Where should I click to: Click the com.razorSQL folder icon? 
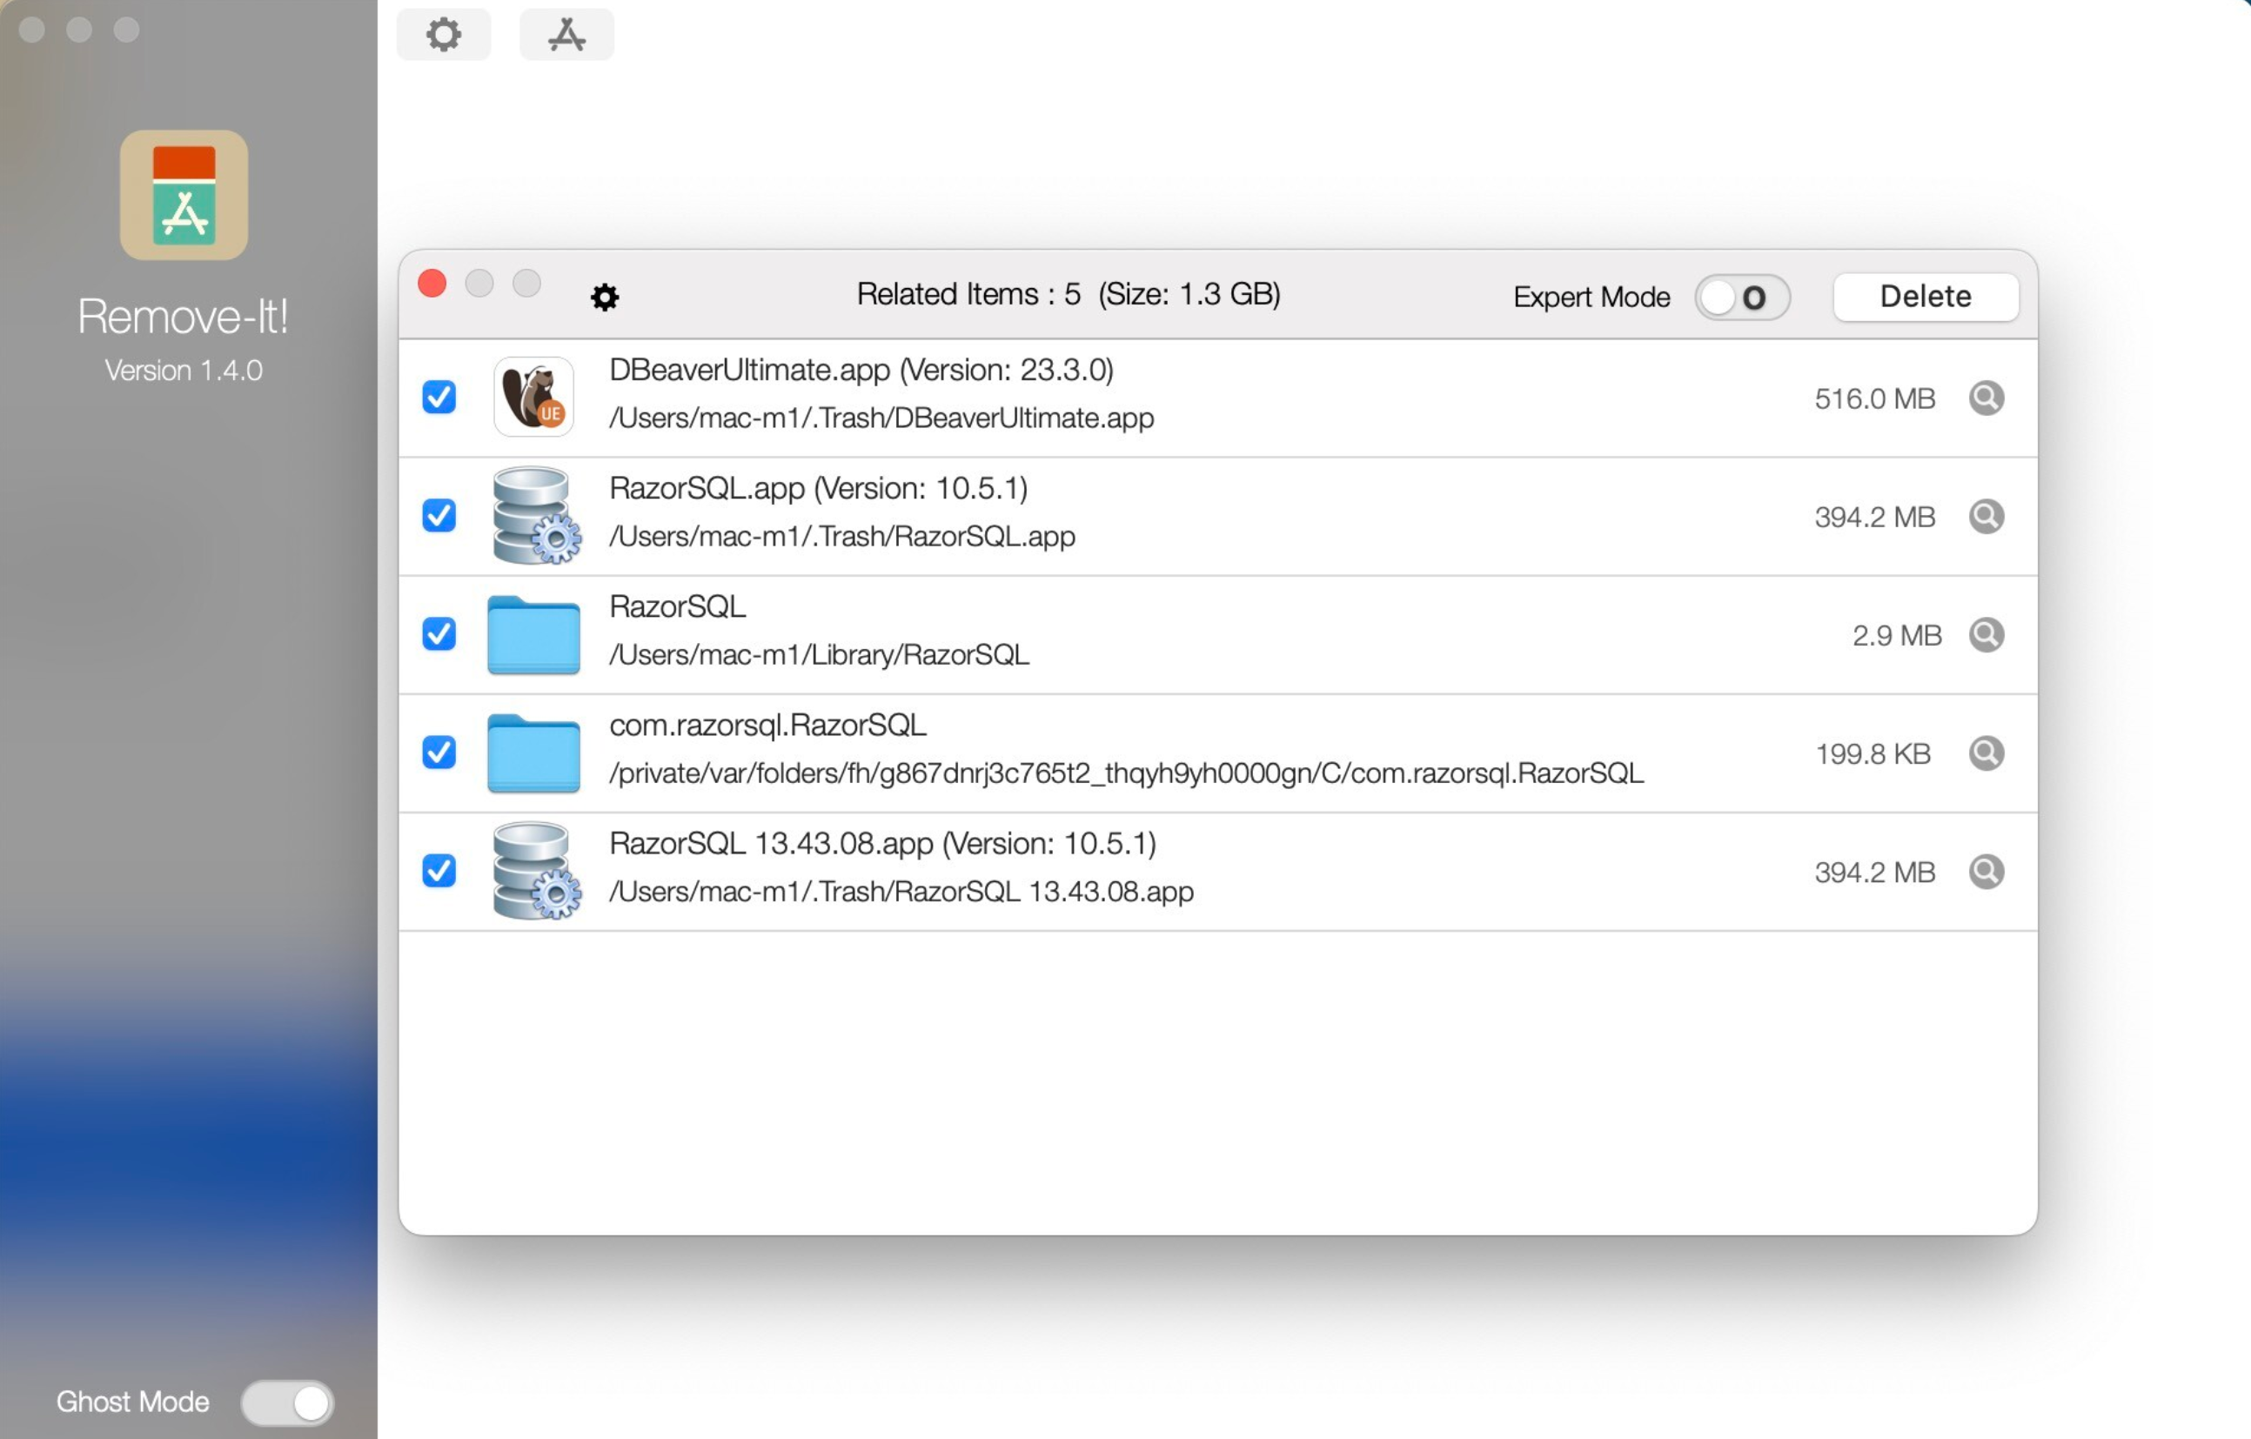[533, 750]
